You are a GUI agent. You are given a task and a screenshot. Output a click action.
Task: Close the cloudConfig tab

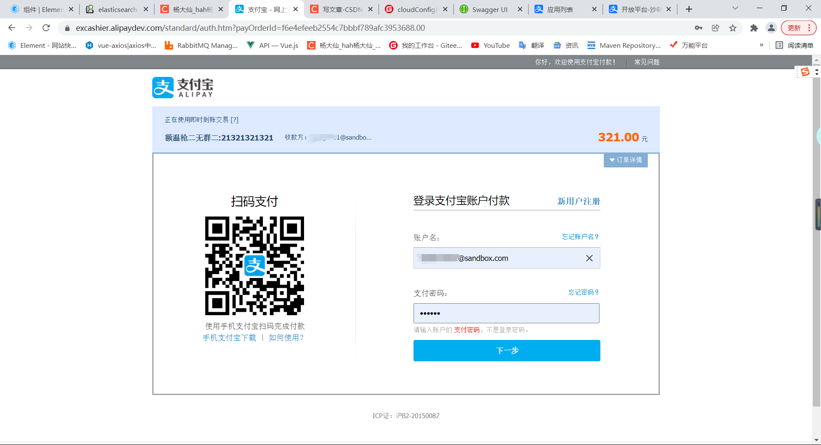coord(445,9)
